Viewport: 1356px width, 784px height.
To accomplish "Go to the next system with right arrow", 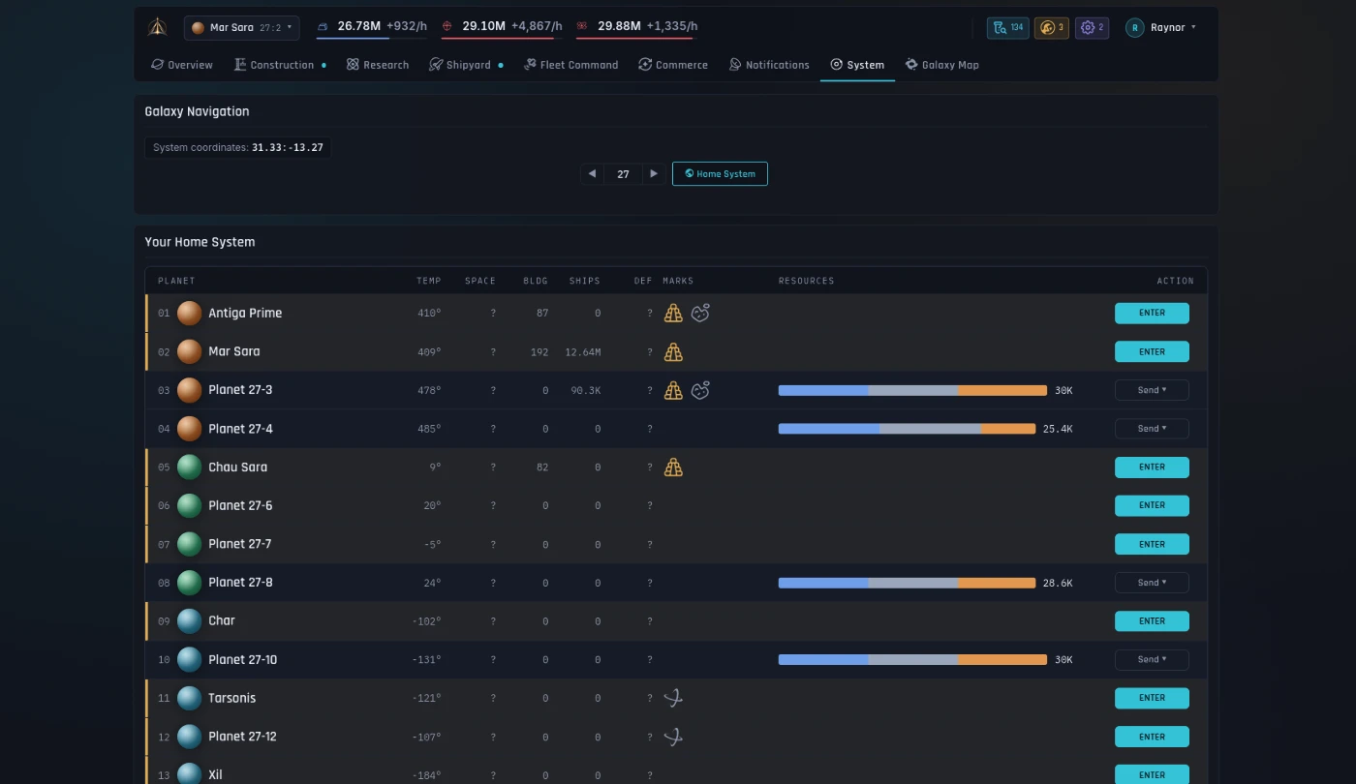I will (654, 174).
